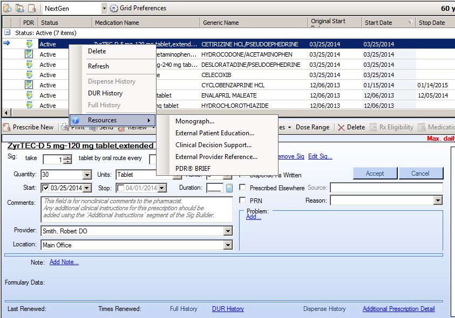Open Grid Preferences gear icon
This screenshot has height=318, width=455.
pyautogui.click(x=114, y=8)
